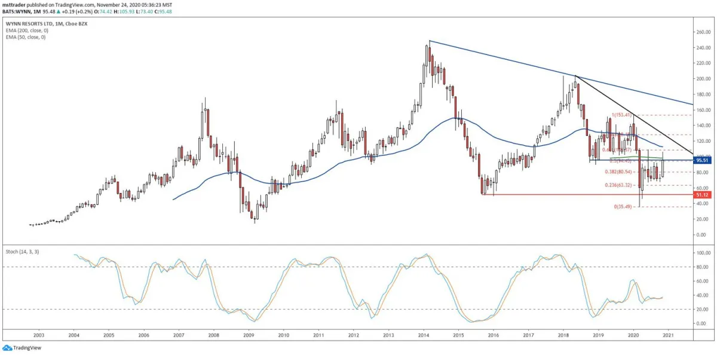Click 100.00 on the Stoch axis
This screenshot has width=717, height=355.
704,253
